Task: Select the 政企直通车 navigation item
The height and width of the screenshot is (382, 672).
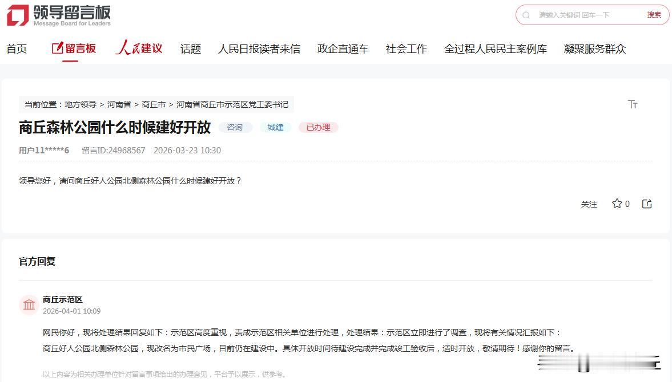Action: 343,49
